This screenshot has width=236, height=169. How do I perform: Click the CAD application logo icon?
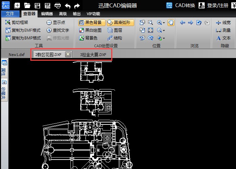click(x=6, y=5)
